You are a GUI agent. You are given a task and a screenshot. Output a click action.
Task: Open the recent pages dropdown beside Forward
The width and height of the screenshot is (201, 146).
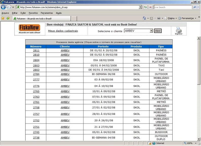tap(13, 7)
